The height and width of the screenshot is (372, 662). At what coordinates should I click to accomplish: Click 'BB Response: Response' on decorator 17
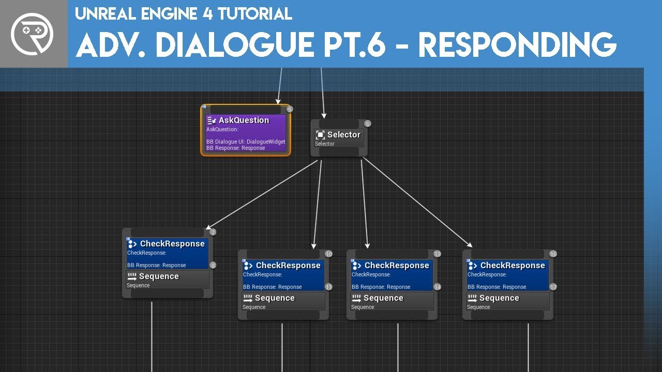496,287
